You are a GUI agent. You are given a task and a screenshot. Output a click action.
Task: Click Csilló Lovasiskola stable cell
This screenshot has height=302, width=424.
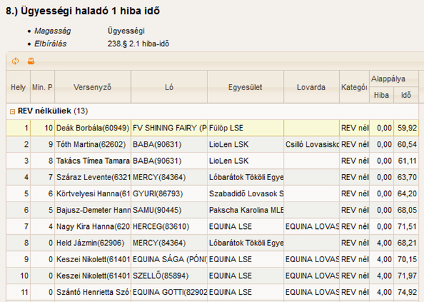(x=311, y=144)
